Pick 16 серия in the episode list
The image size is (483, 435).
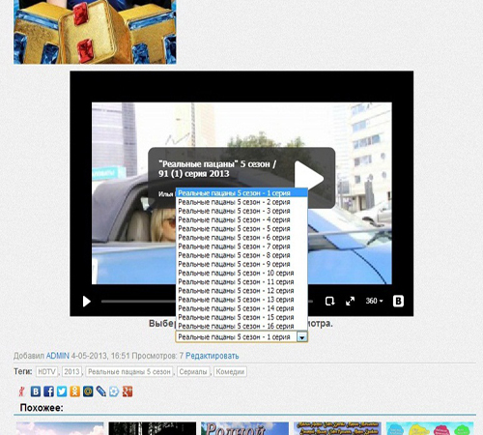point(236,326)
